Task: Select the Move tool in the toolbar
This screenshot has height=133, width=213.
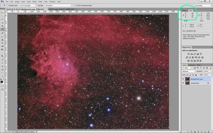Action: pyautogui.click(x=3, y=13)
